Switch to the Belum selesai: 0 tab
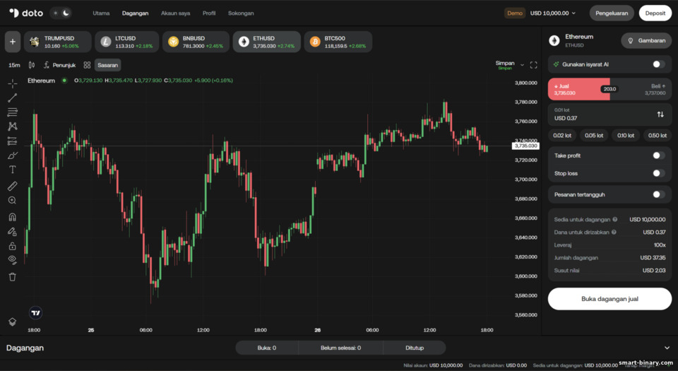This screenshot has height=371, width=678. 340,348
